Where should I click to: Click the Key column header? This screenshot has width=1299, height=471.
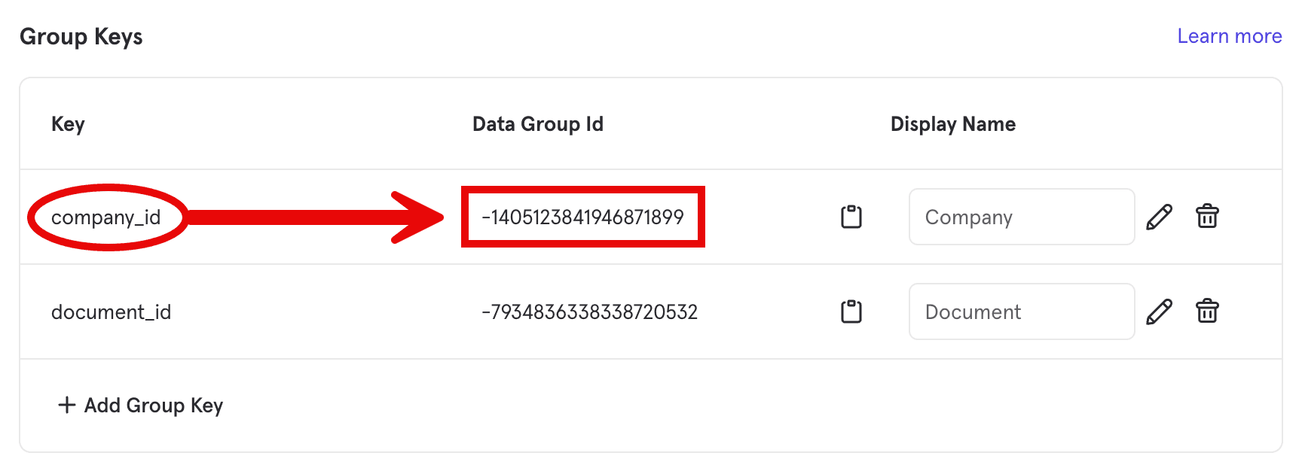point(68,124)
